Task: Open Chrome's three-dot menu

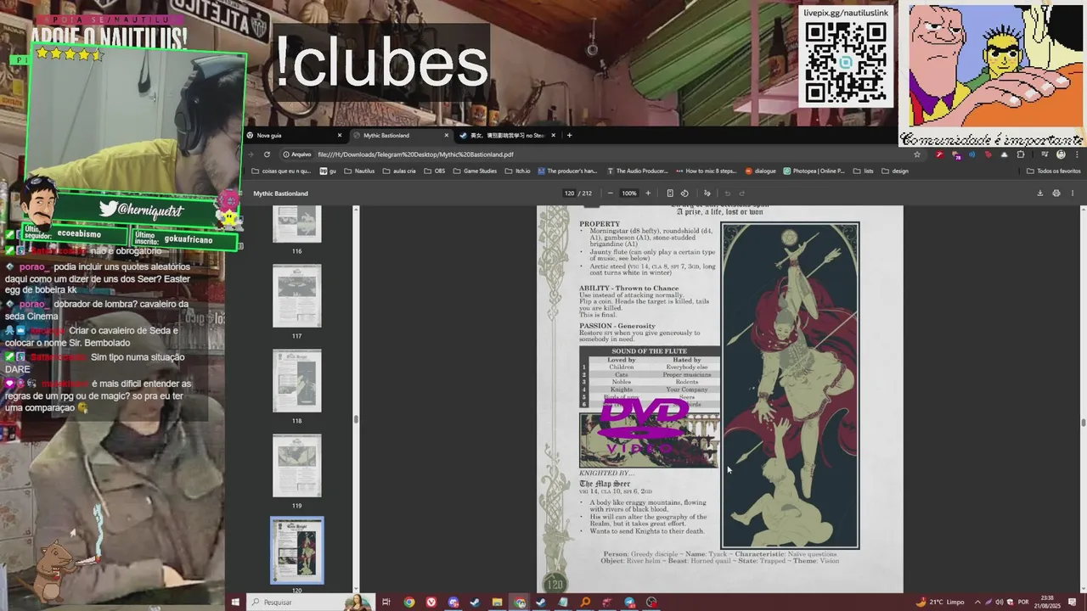Action: pos(1079,154)
